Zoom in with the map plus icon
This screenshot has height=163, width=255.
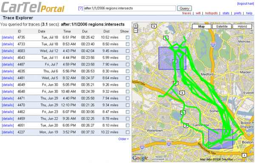point(136,26)
